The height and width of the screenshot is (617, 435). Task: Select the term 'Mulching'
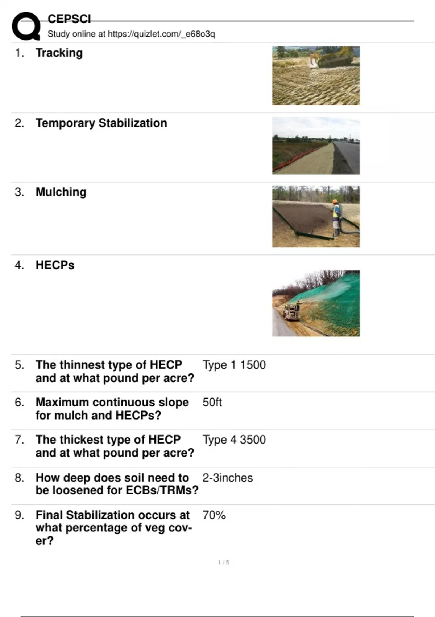pos(61,192)
